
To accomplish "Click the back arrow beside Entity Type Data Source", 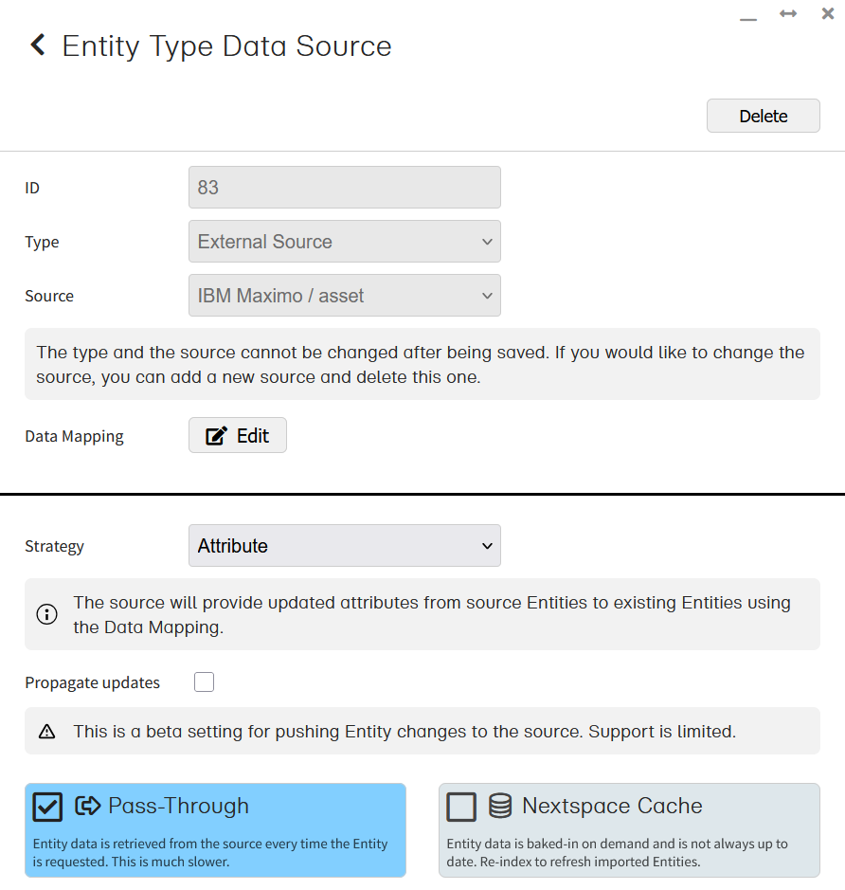I will pyautogui.click(x=38, y=45).
